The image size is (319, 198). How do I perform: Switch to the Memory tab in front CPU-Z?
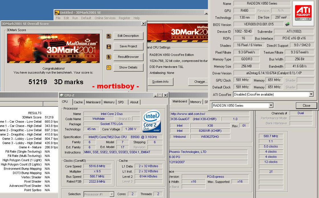click(x=109, y=102)
